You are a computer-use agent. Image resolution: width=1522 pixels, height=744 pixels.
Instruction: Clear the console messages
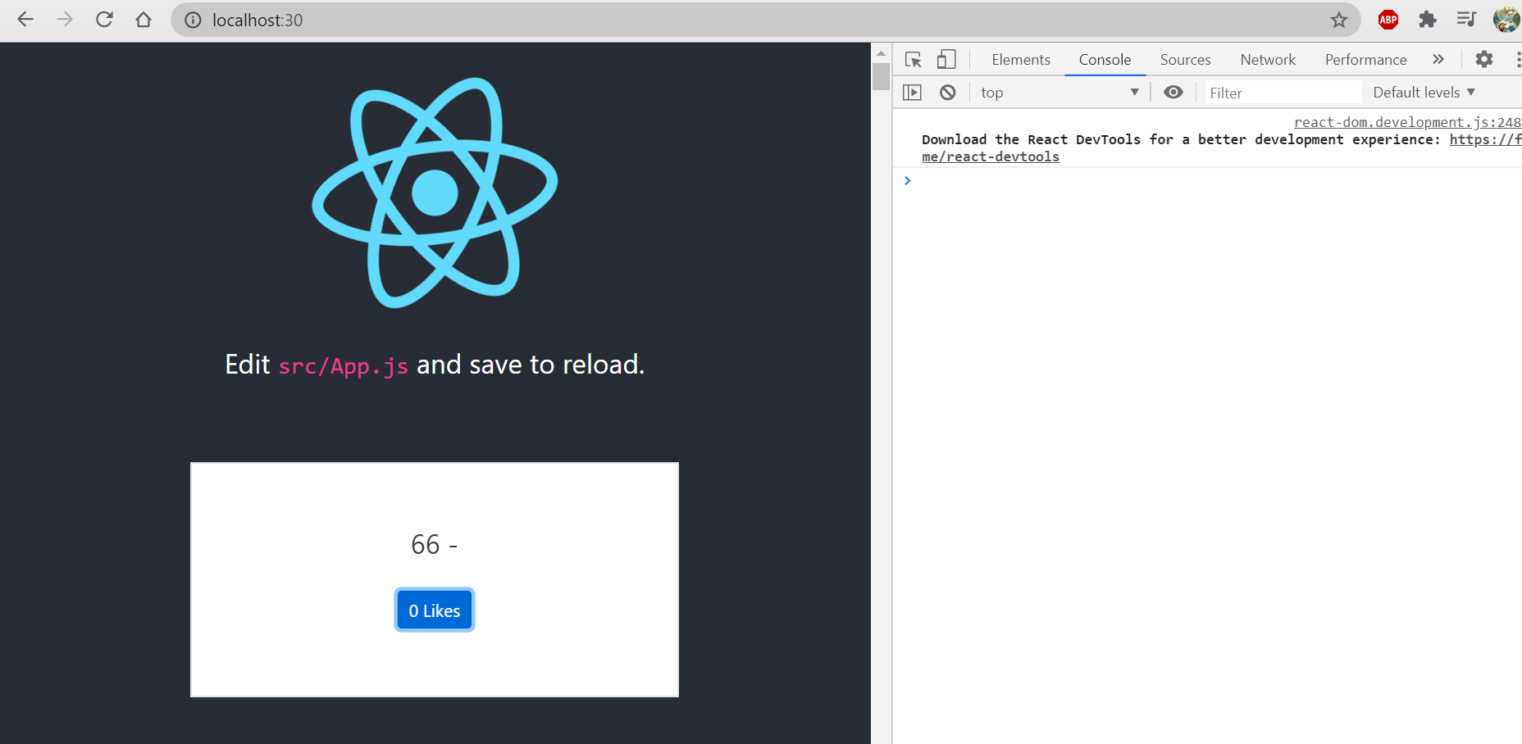tap(948, 93)
